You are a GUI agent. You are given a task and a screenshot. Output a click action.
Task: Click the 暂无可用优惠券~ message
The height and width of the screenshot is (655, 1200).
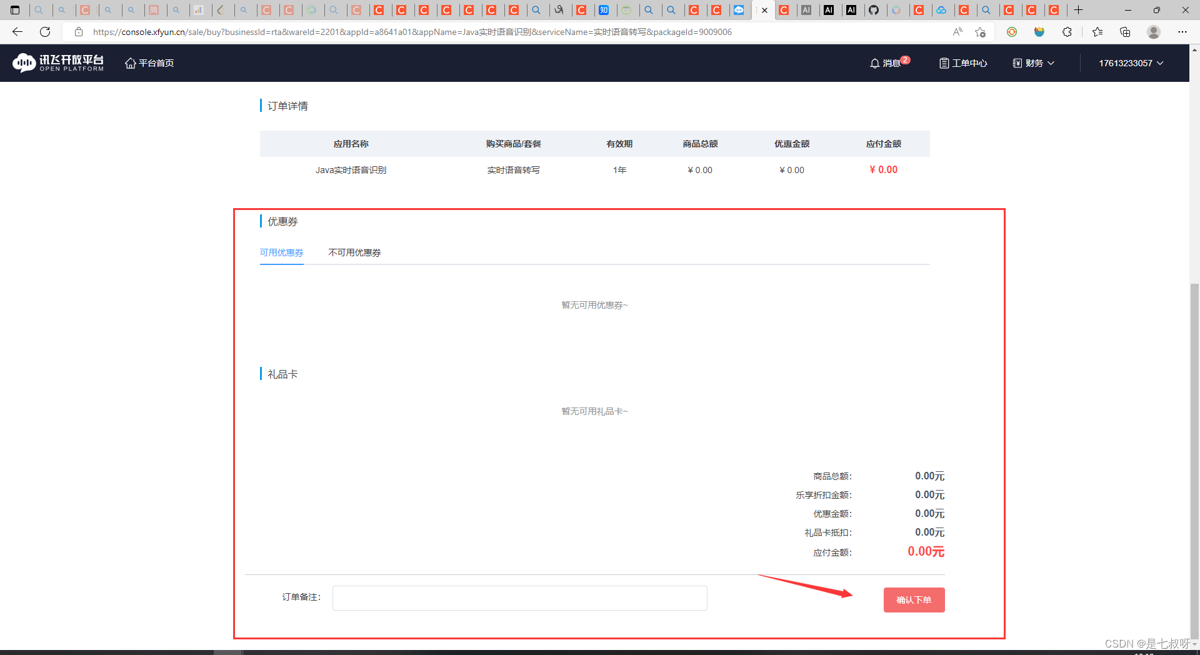[x=594, y=305]
